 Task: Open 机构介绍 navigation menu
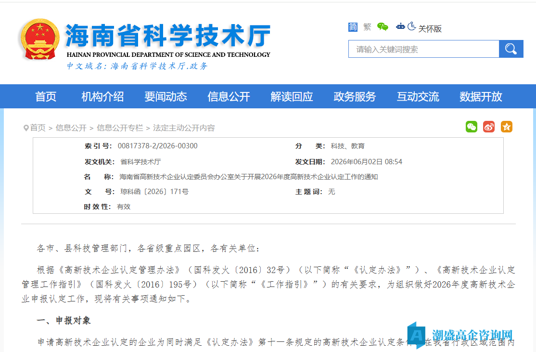tap(102, 96)
